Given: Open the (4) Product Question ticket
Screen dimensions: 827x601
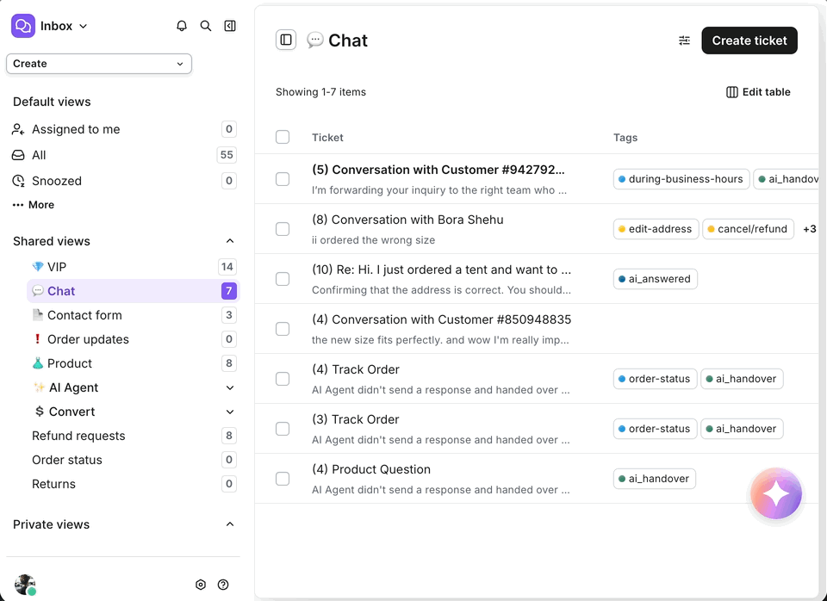Looking at the screenshot, I should 370,469.
